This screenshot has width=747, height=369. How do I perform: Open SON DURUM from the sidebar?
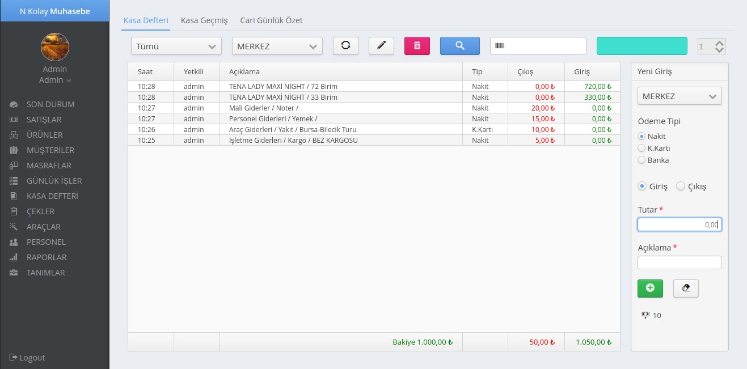click(x=50, y=104)
